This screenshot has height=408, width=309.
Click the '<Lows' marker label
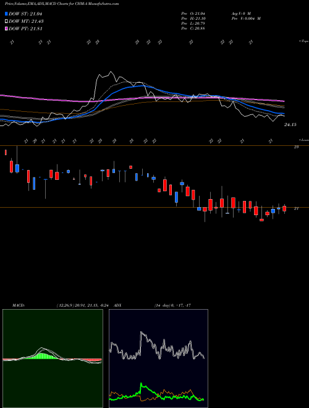click(x=304, y=140)
